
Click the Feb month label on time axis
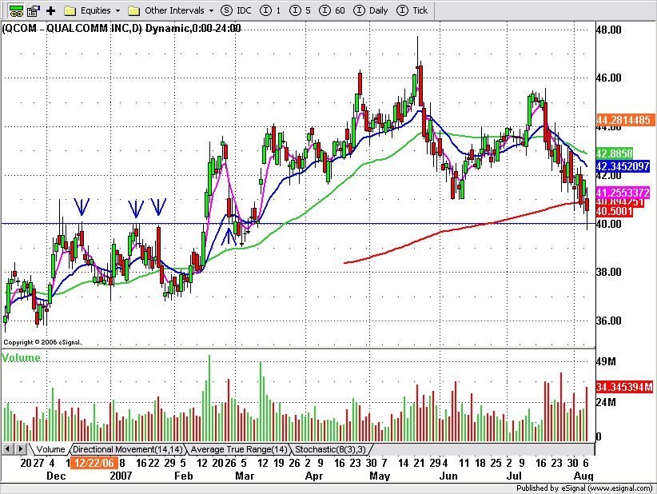184,476
